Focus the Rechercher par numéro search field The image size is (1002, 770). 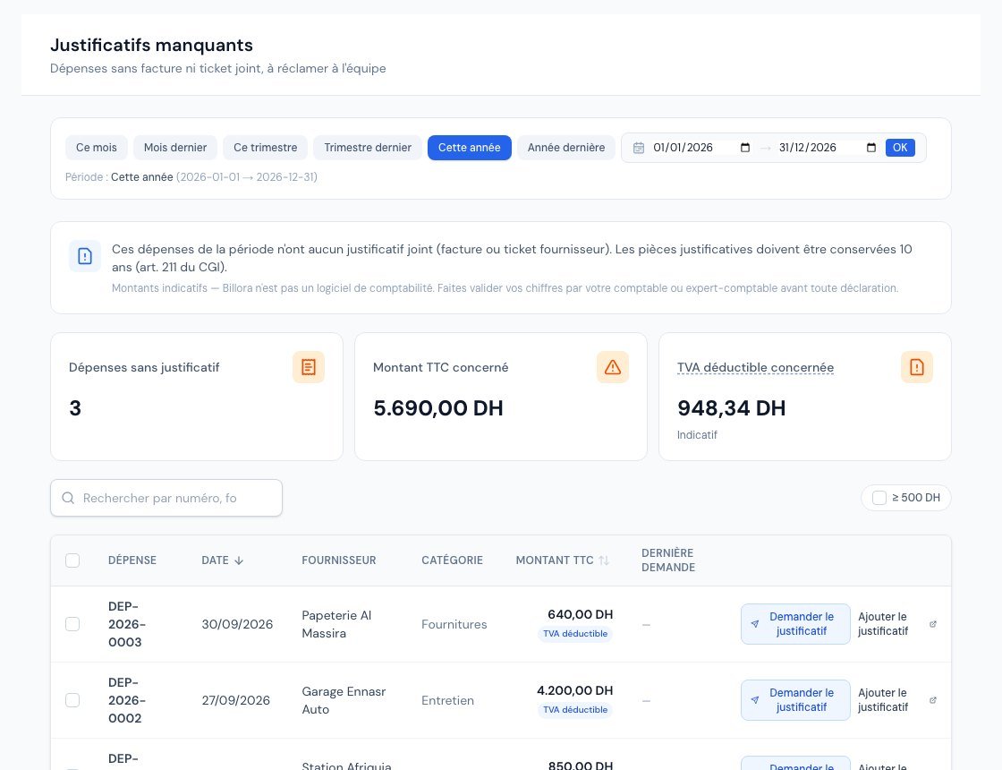(166, 498)
